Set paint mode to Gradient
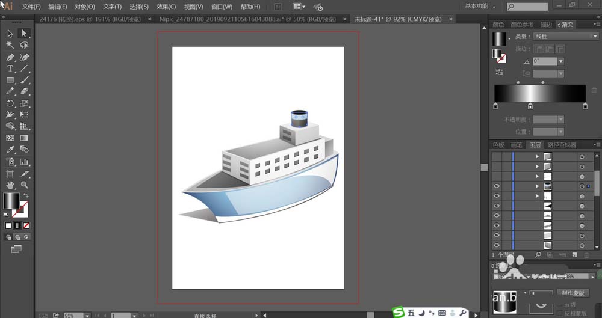The width and height of the screenshot is (602, 318). 17,225
